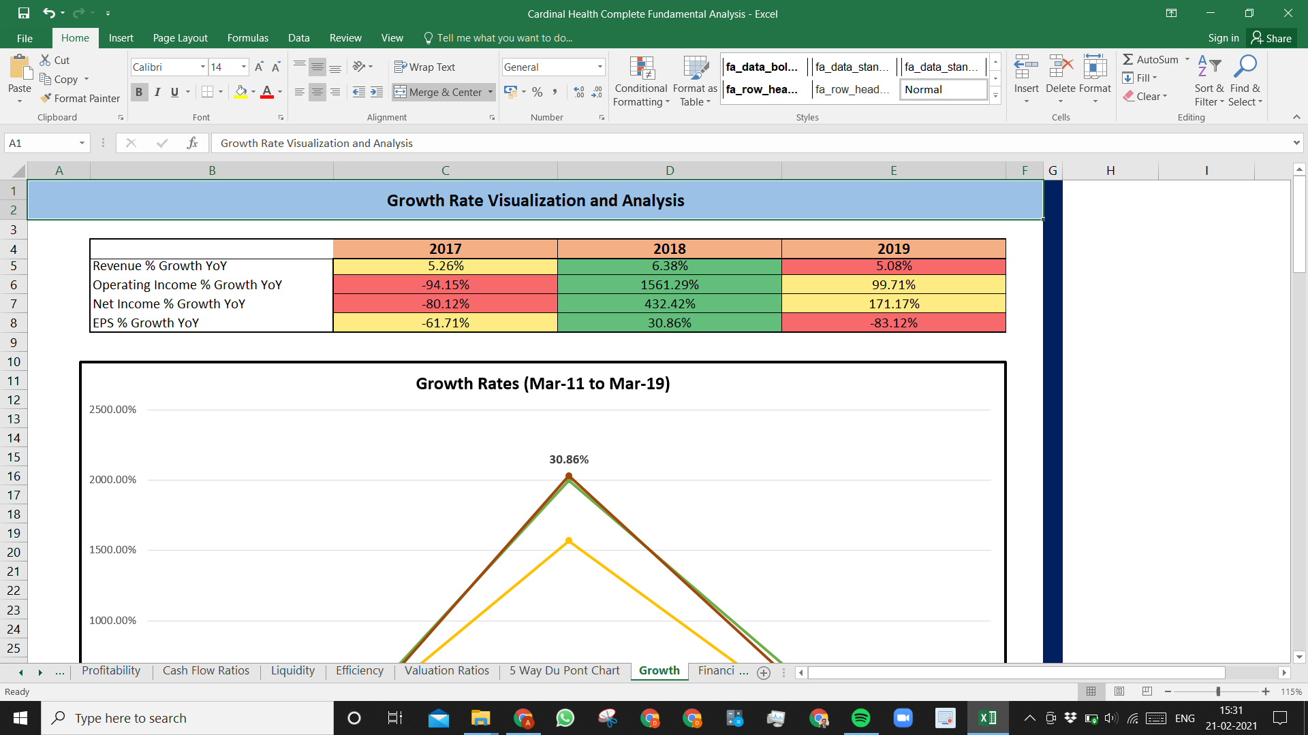1308x735 pixels.
Task: Switch to the Profitability sheet
Action: (111, 671)
